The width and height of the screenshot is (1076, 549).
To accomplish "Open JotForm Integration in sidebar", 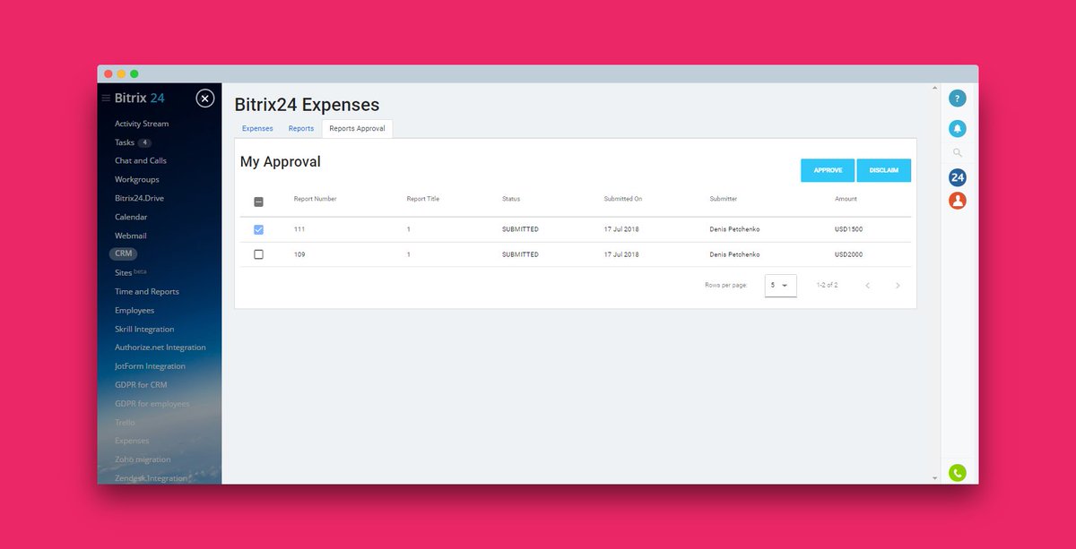I will coord(150,366).
